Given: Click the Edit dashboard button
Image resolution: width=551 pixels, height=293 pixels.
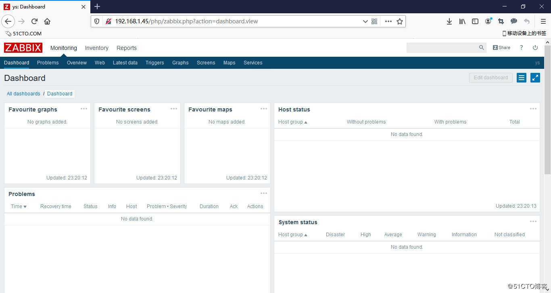Looking at the screenshot, I should coord(491,78).
